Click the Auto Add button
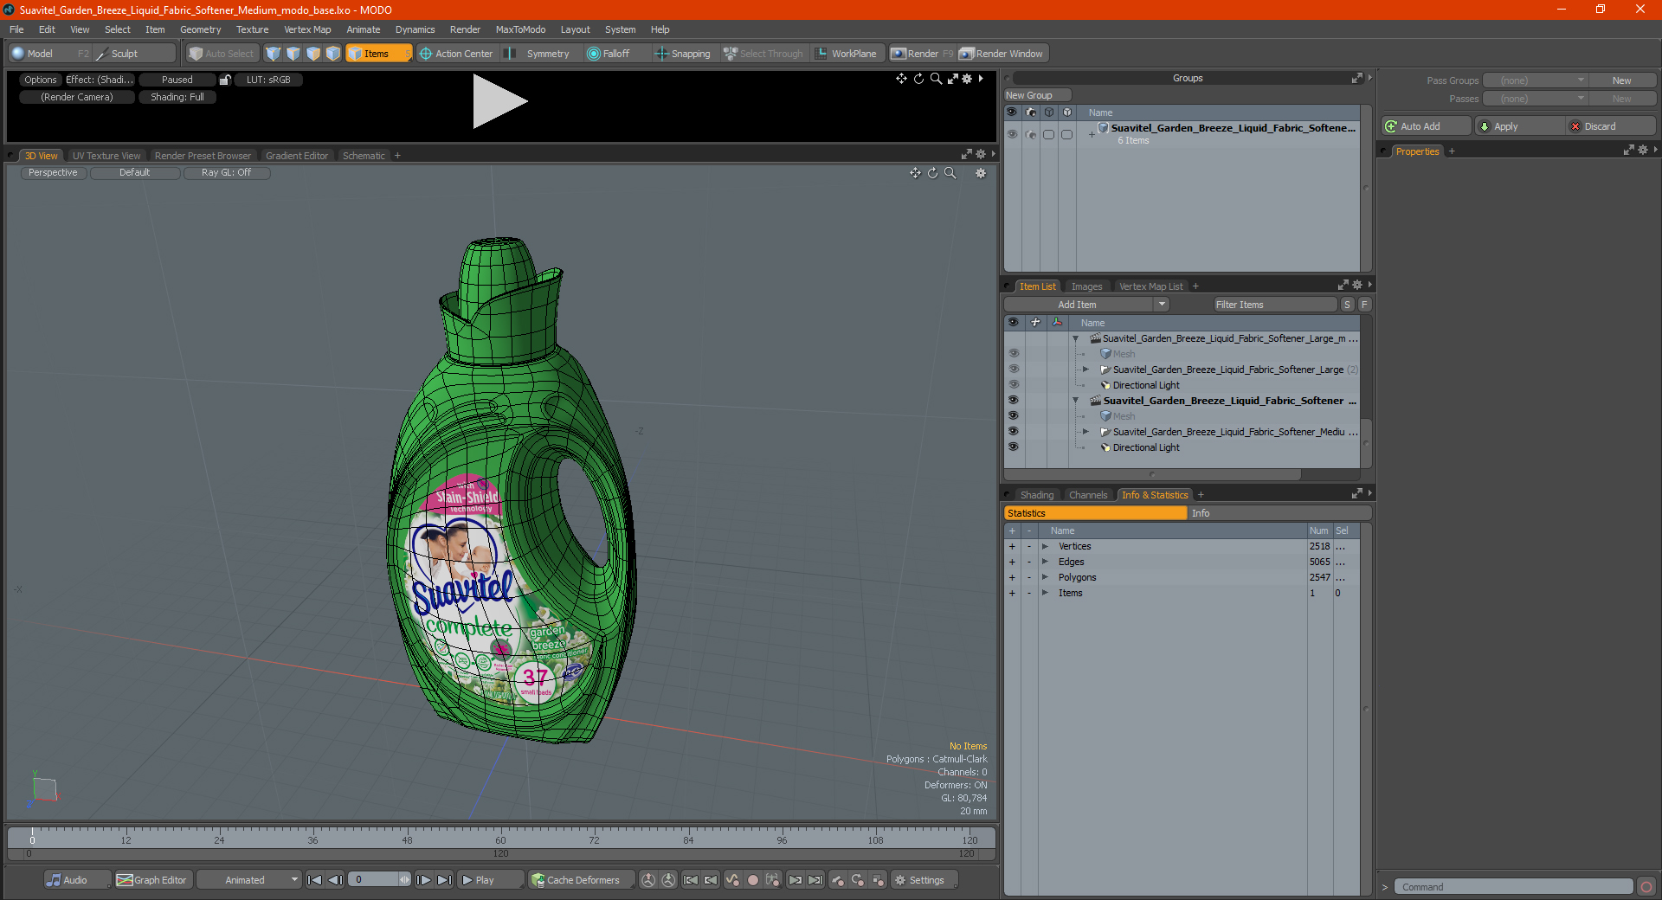The width and height of the screenshot is (1662, 900). [x=1426, y=126]
